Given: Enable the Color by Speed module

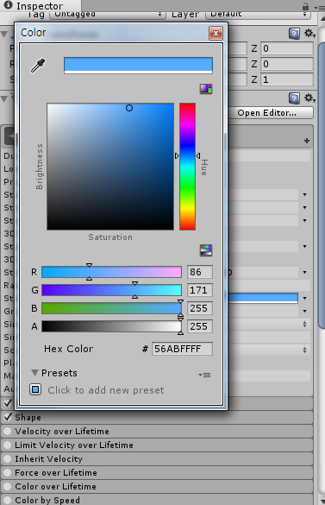Looking at the screenshot, I should 8,500.
